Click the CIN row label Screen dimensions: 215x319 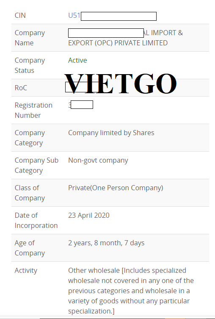20,15
